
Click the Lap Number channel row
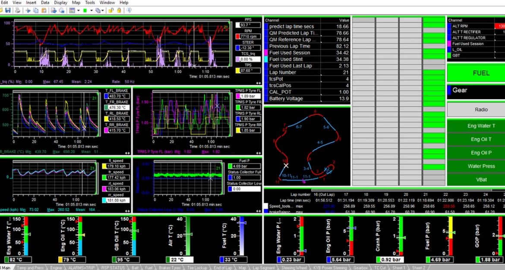(x=307, y=72)
